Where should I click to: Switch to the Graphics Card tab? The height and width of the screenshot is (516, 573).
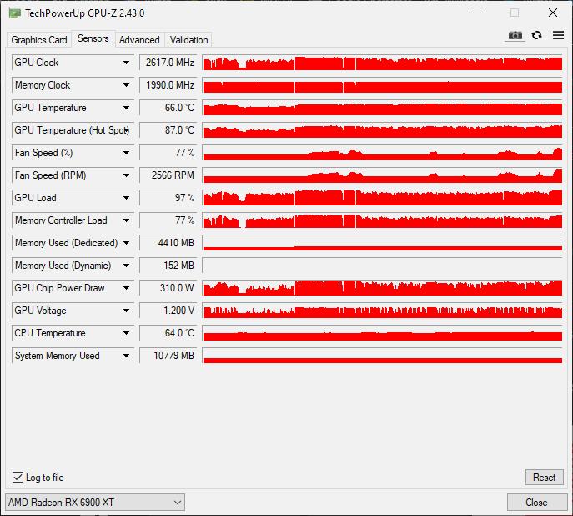click(x=38, y=40)
